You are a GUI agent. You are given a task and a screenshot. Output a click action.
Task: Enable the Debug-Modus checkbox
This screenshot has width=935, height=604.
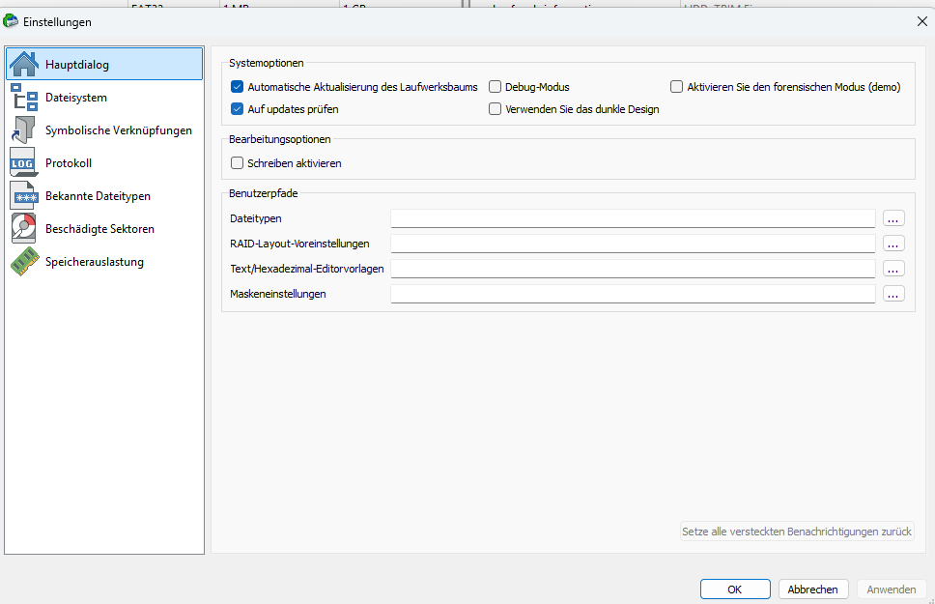495,87
